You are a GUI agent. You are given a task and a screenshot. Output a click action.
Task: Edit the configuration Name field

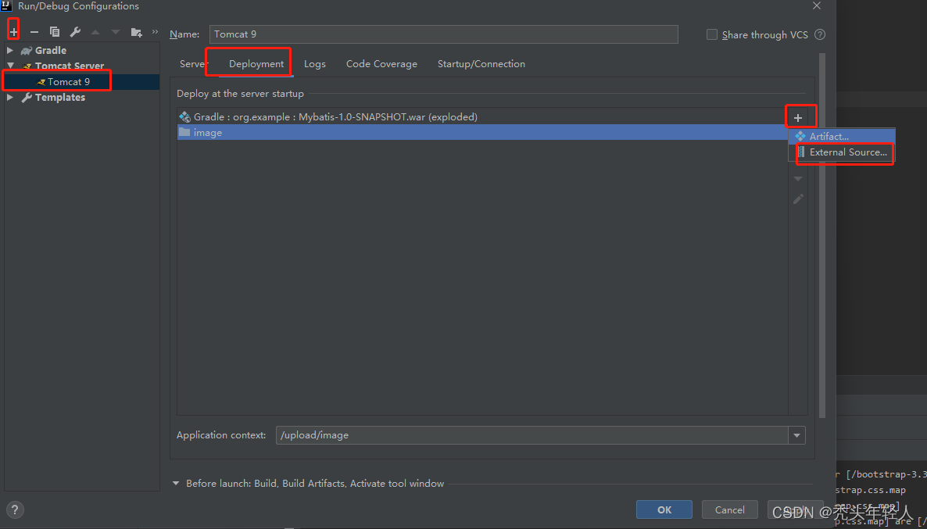point(443,34)
